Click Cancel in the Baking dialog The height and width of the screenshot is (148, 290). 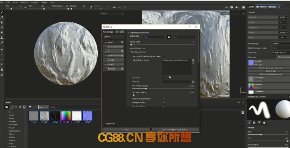coord(126,130)
